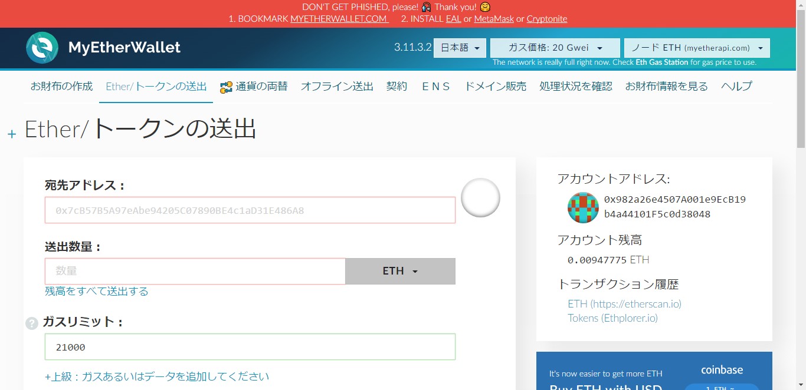Click the account address identicon

583,207
